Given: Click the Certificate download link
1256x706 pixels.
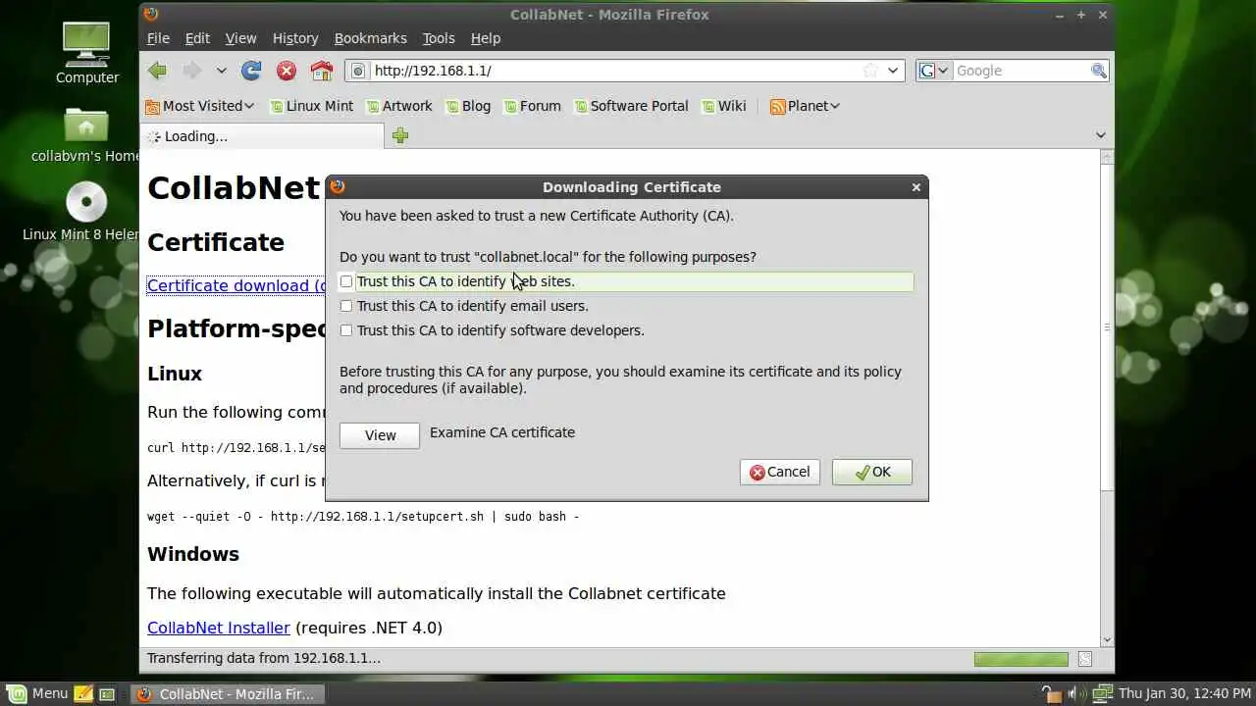Looking at the screenshot, I should (236, 285).
